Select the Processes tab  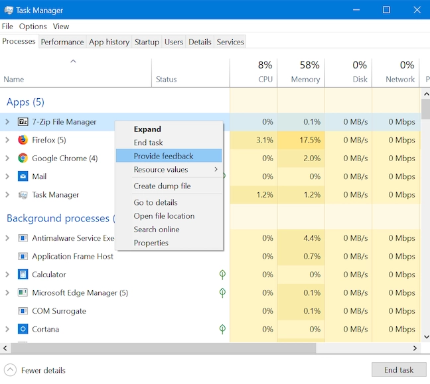pyautogui.click(x=19, y=41)
